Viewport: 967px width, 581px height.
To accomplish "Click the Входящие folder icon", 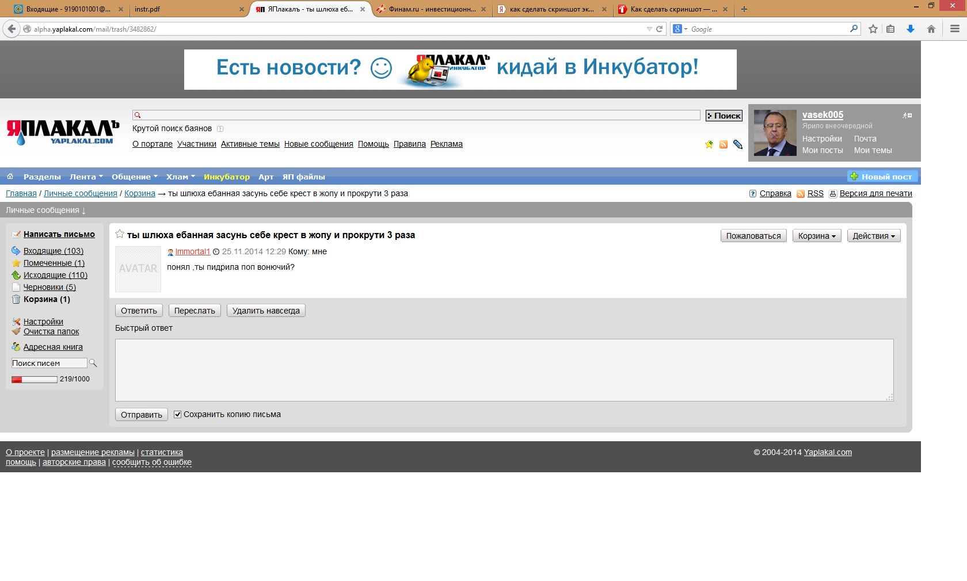I will (x=16, y=251).
